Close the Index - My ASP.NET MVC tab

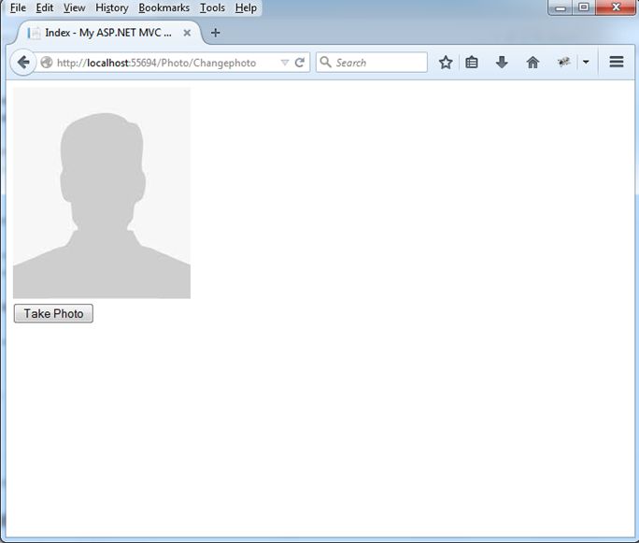pos(187,33)
